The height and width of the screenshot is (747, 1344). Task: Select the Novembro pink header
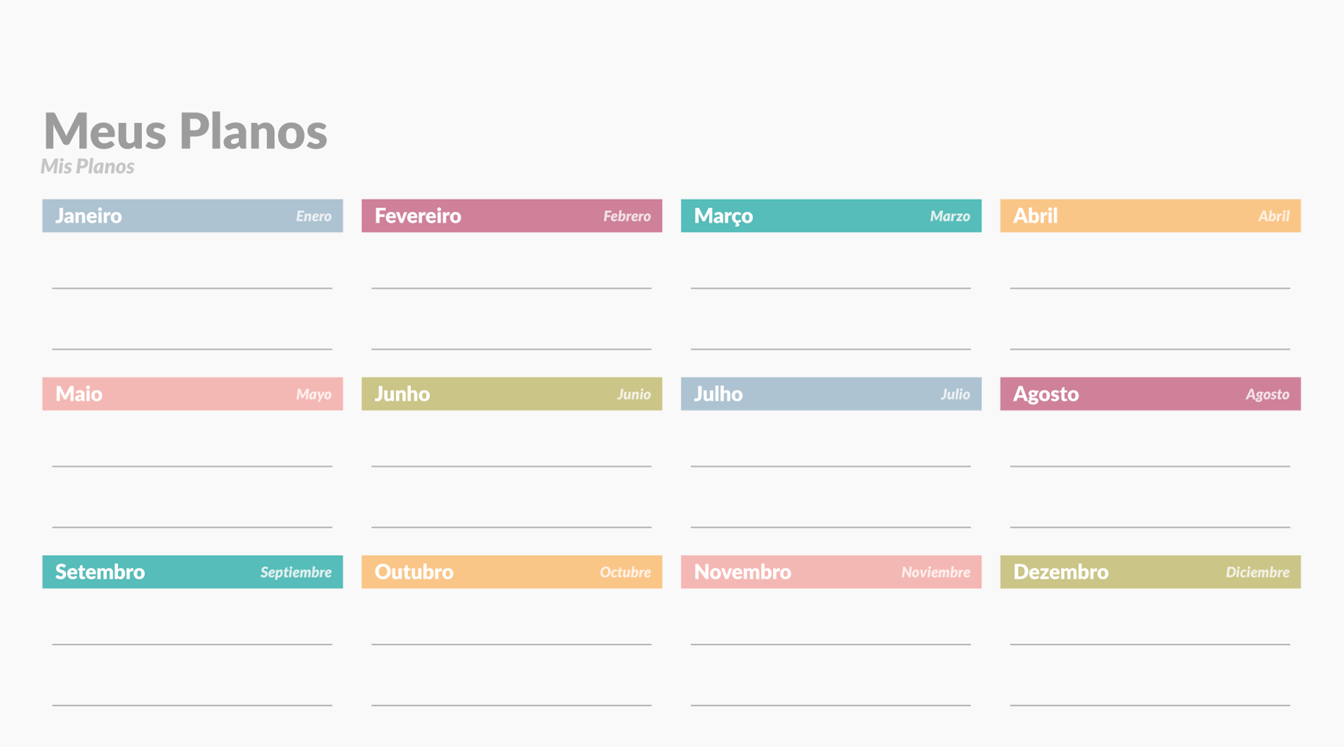click(831, 572)
